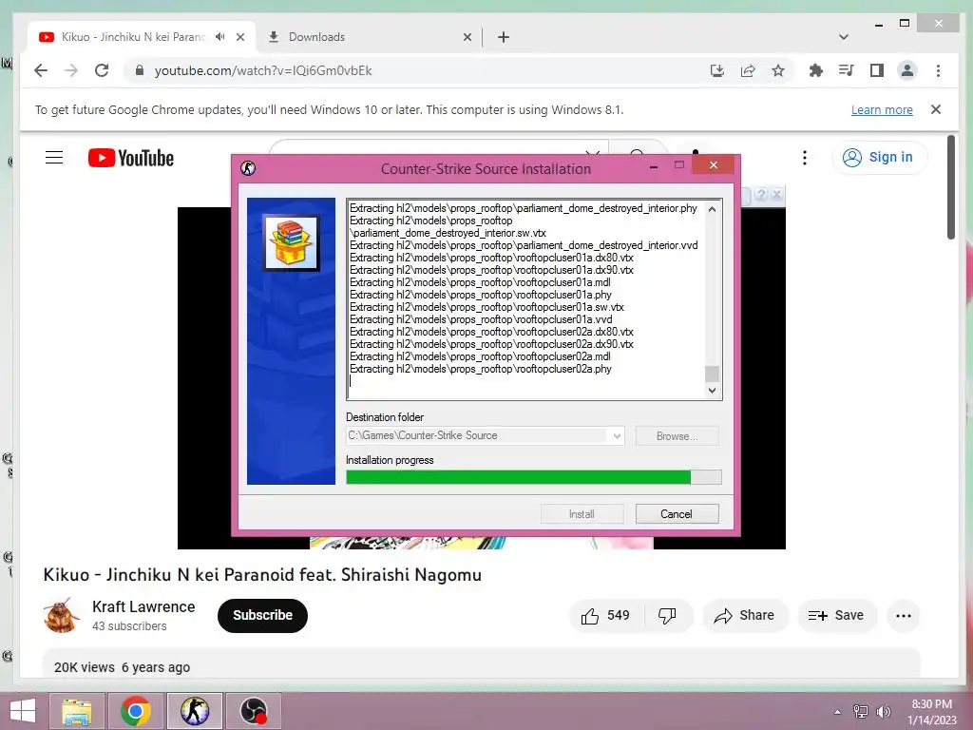This screenshot has height=730, width=973.
Task: Go back to the previous page in Chrome
Action: point(41,70)
